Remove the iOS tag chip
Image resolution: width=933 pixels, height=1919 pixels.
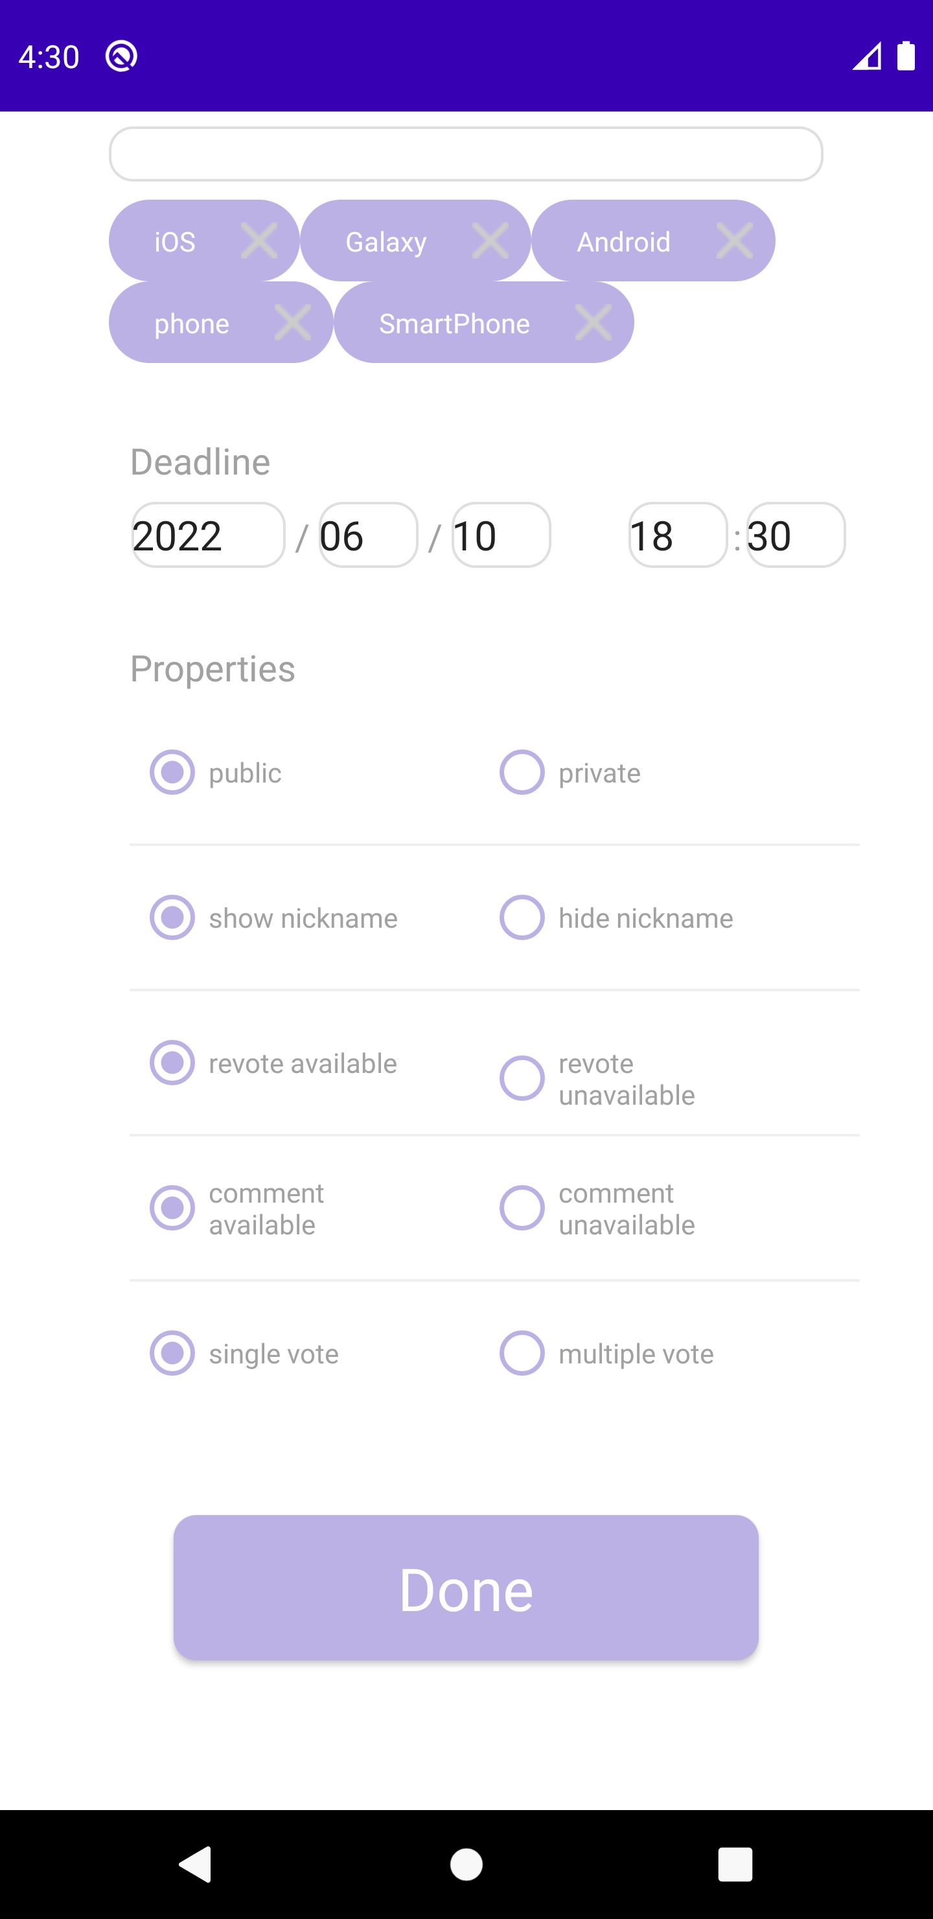click(x=259, y=241)
